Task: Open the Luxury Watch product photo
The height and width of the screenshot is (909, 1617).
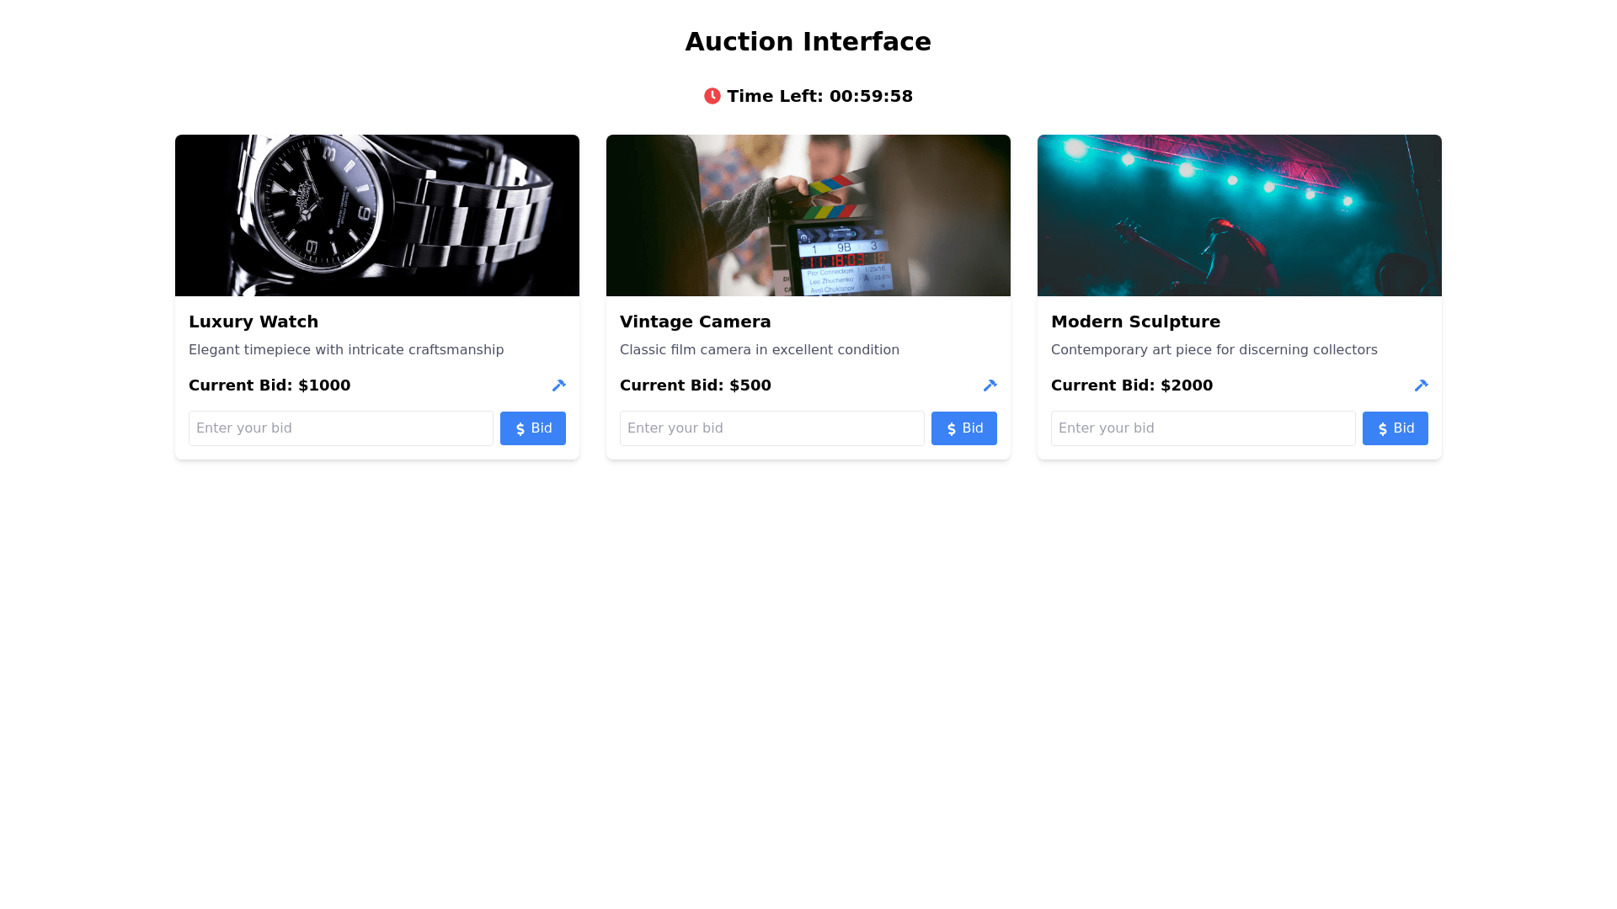Action: pos(377,215)
